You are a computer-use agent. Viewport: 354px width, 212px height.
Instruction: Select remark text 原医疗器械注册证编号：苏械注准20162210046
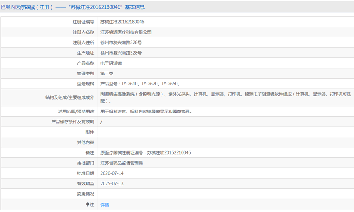pyautogui.click(x=146, y=152)
